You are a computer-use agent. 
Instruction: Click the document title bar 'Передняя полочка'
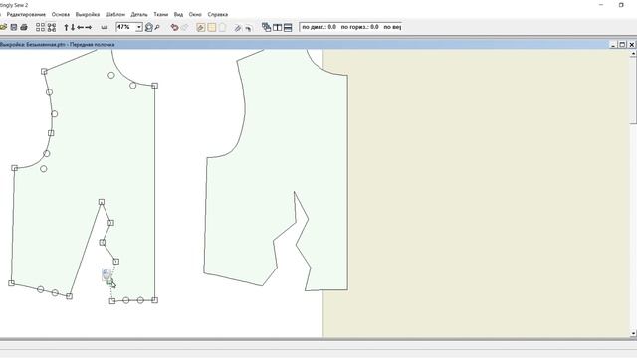point(92,44)
